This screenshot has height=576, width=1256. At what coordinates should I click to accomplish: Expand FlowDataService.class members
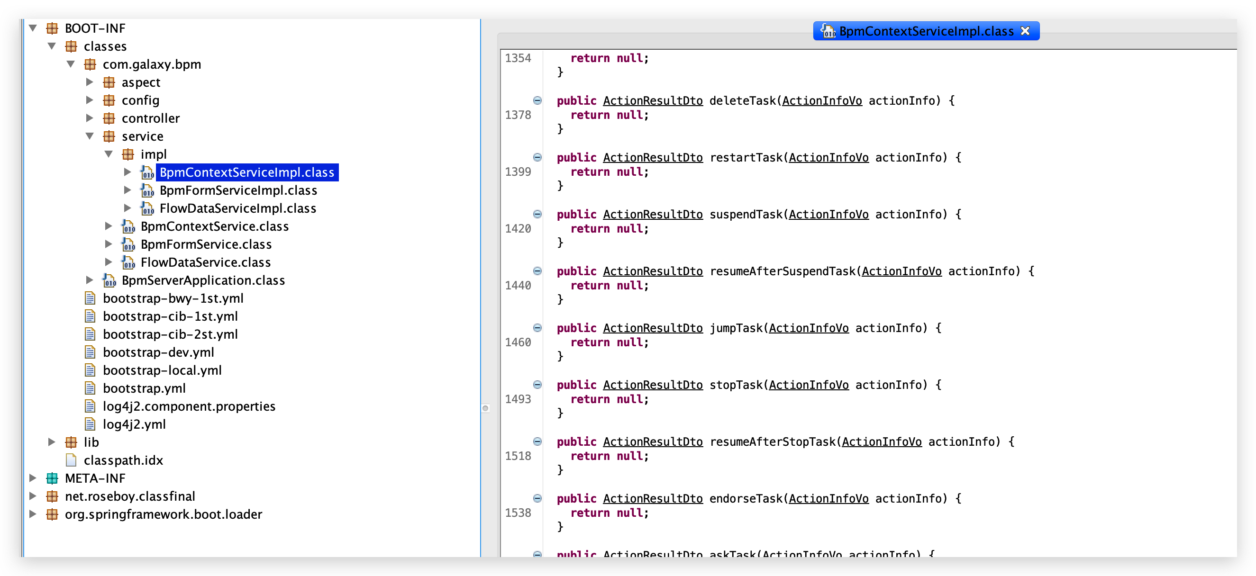click(x=109, y=263)
